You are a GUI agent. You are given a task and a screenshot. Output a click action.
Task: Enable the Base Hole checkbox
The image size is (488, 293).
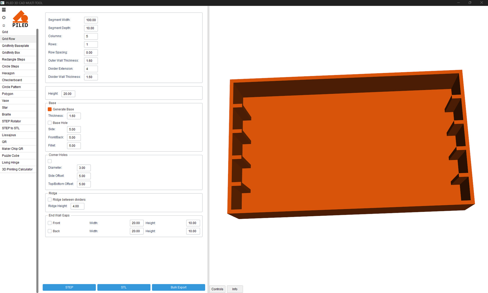[50, 123]
